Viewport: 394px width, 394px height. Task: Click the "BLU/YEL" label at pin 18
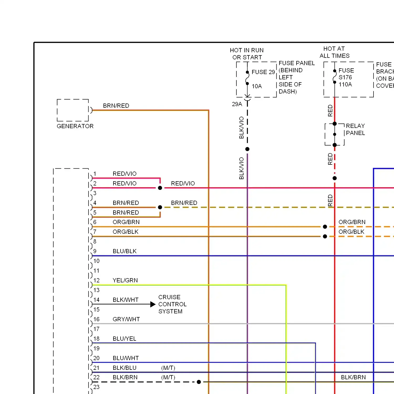tap(125, 339)
